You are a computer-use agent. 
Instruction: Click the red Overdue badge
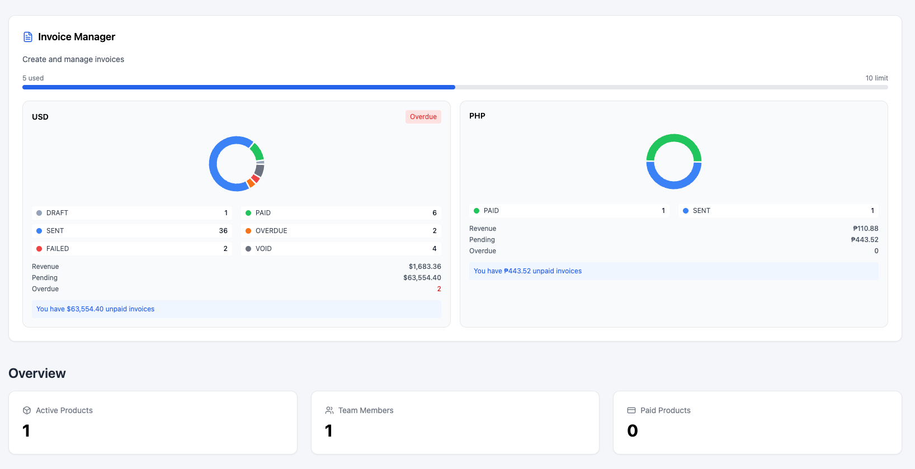[x=423, y=117]
